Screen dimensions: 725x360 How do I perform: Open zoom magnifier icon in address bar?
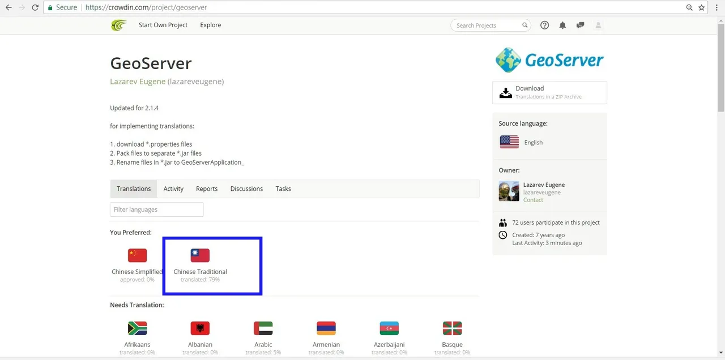point(689,8)
